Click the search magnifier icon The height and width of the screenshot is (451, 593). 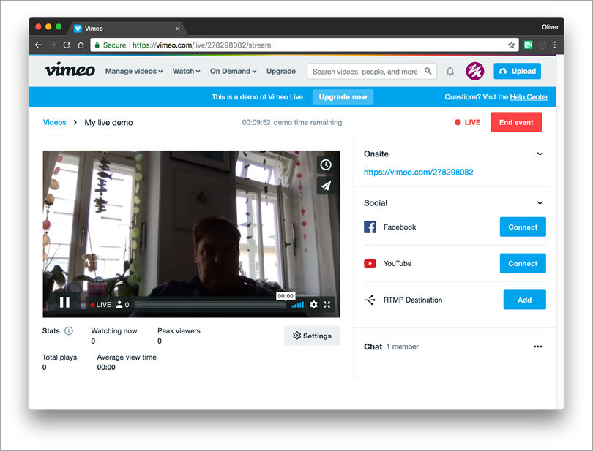point(428,71)
